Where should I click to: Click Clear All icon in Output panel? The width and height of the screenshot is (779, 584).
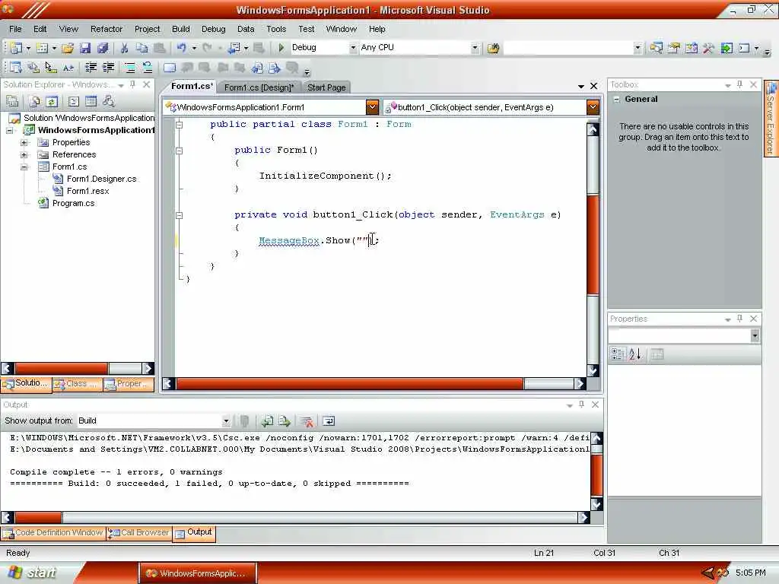click(x=307, y=421)
